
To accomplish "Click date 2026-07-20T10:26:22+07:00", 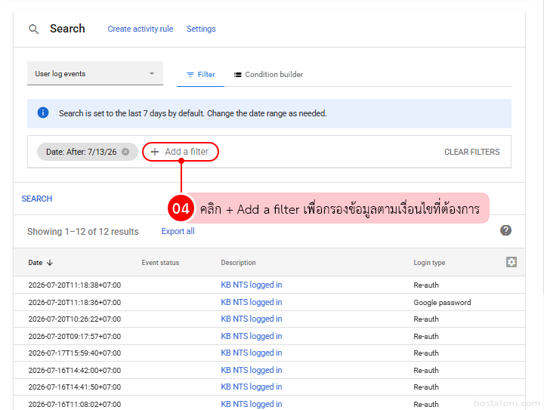I will 75,319.
